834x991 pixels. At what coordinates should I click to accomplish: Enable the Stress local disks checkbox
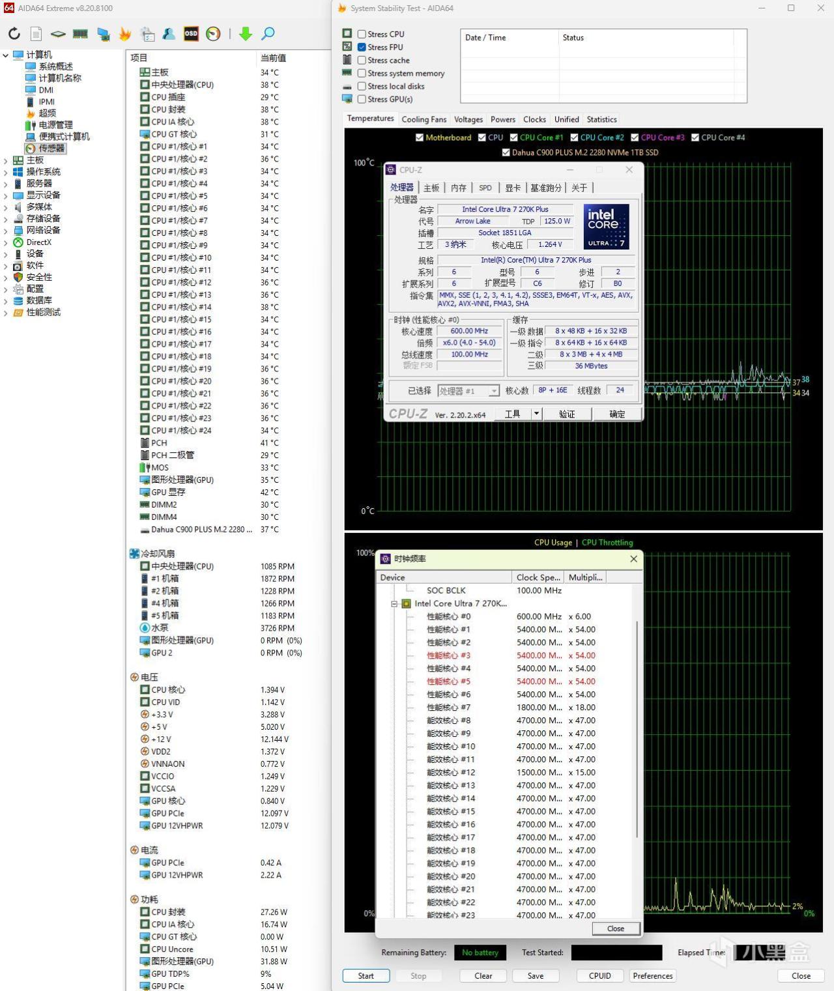pyautogui.click(x=362, y=86)
